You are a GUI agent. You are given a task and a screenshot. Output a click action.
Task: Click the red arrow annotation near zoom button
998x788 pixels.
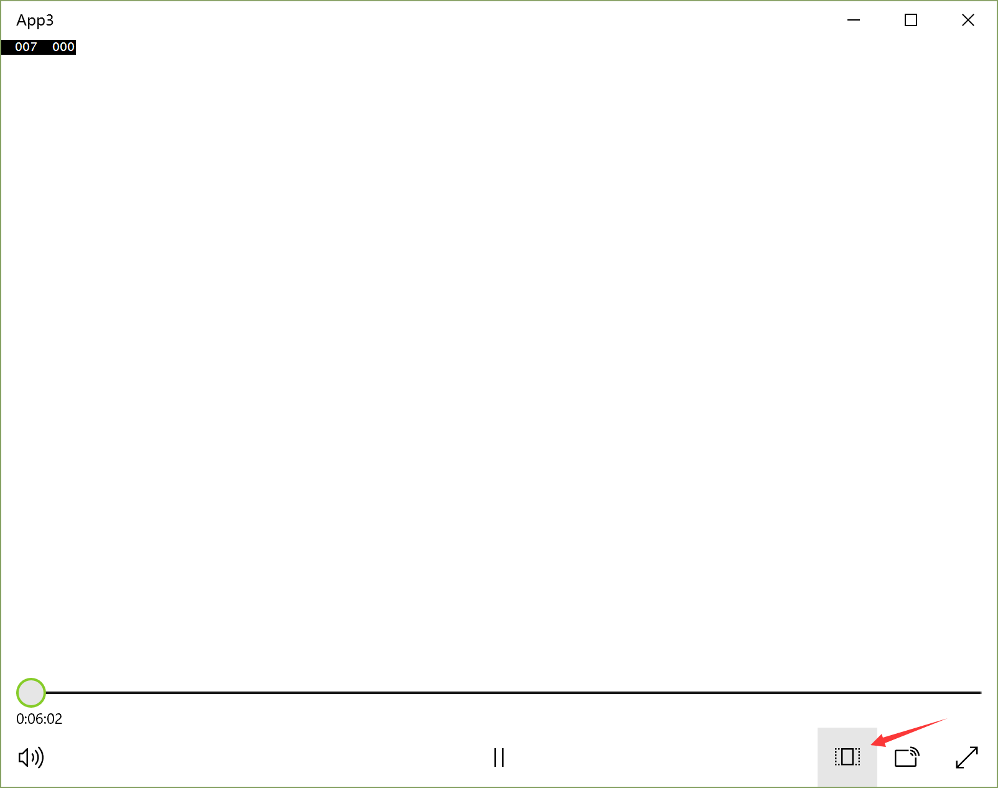click(908, 733)
